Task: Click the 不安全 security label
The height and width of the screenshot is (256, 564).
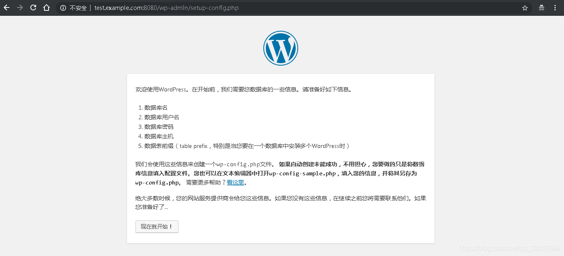Action: [78, 8]
